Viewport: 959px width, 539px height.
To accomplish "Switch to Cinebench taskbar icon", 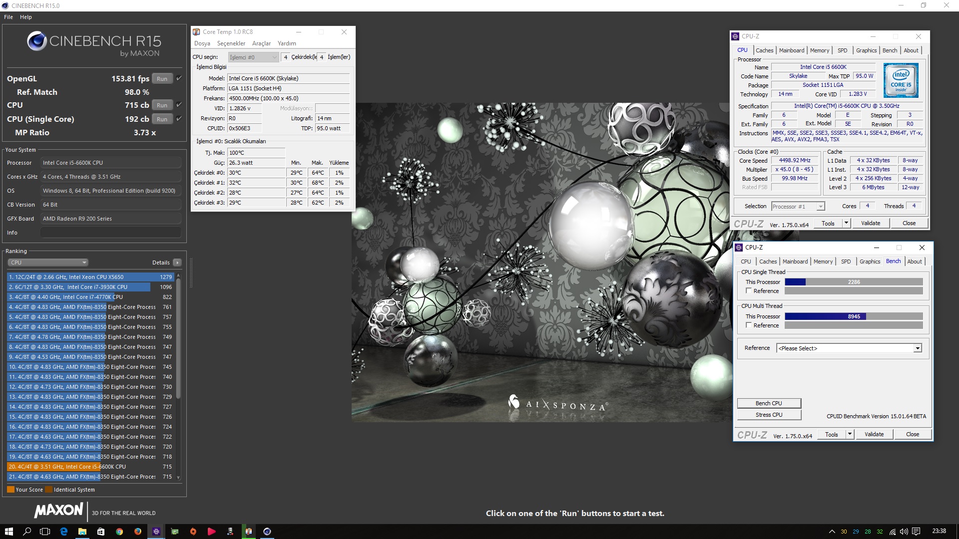I will coord(267,532).
